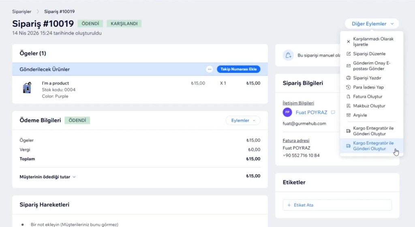The height and width of the screenshot is (227, 415).
Task: Click the Etiket Ata field
Action: pos(337,205)
